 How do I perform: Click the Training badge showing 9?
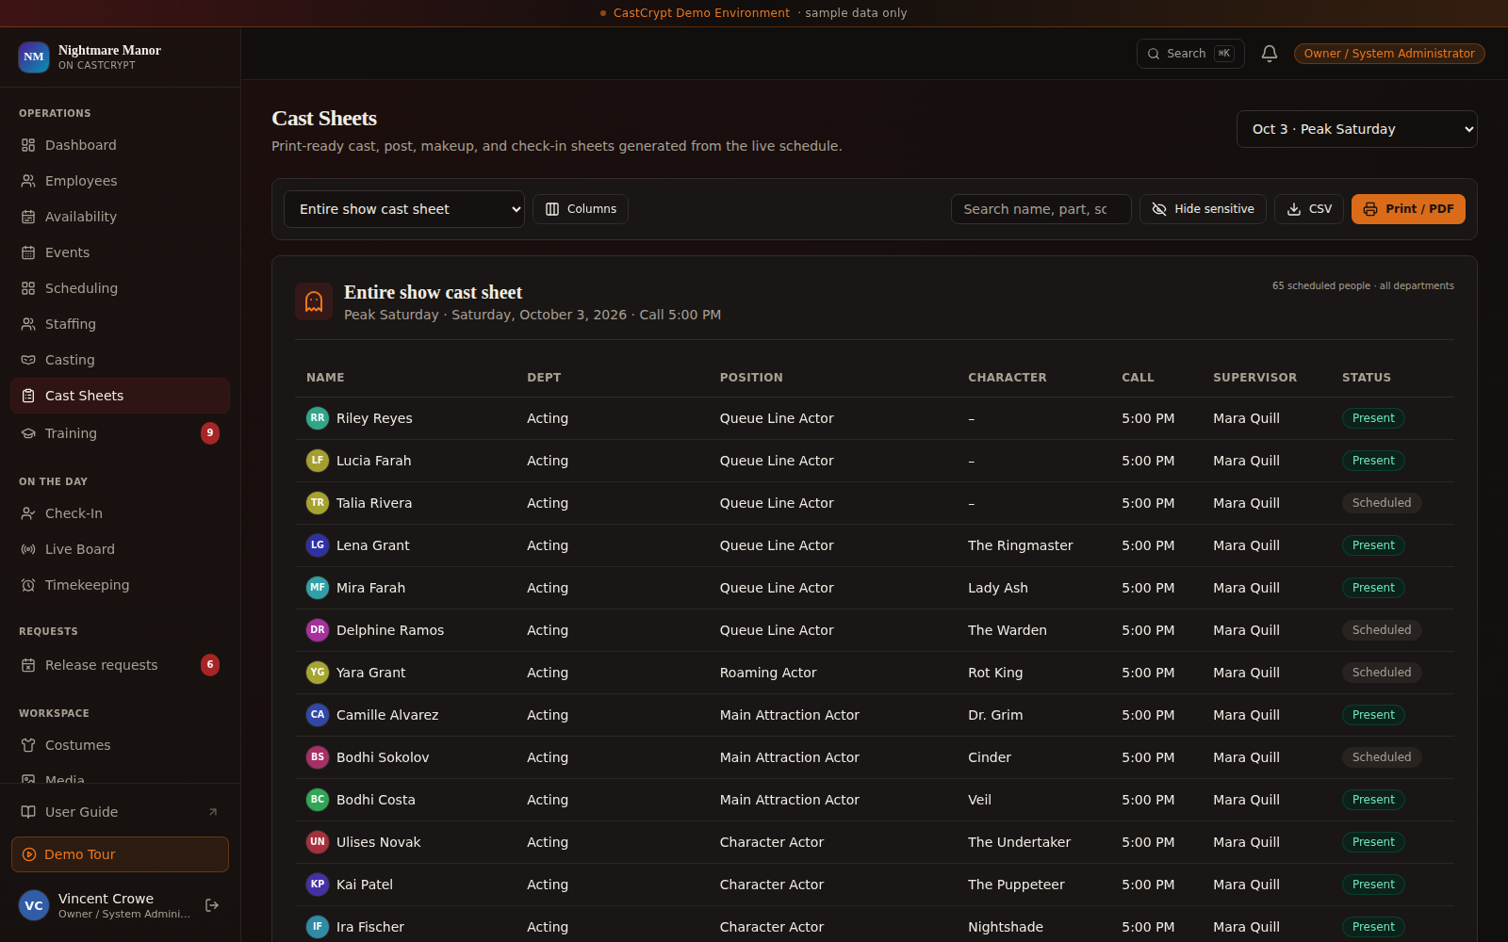210,433
